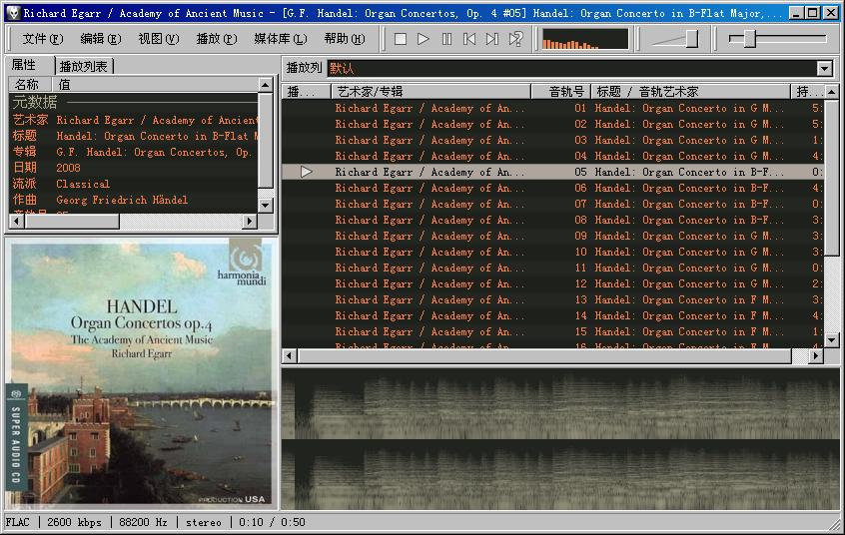Sort by 音轨号 column header
Screen dimensions: 845x535
pyautogui.click(x=561, y=92)
